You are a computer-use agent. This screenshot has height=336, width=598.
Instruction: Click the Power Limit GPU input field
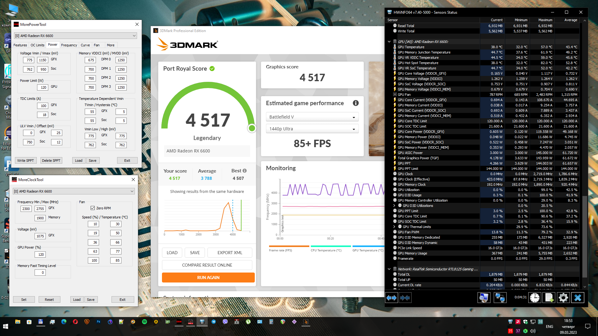tap(43, 87)
